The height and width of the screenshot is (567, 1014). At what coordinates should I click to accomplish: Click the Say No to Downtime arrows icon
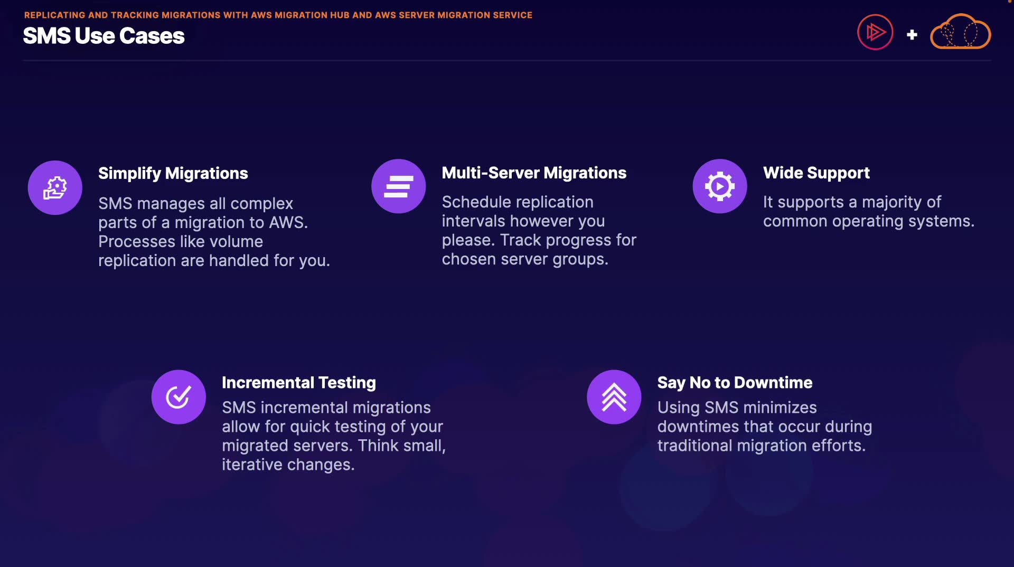point(614,397)
